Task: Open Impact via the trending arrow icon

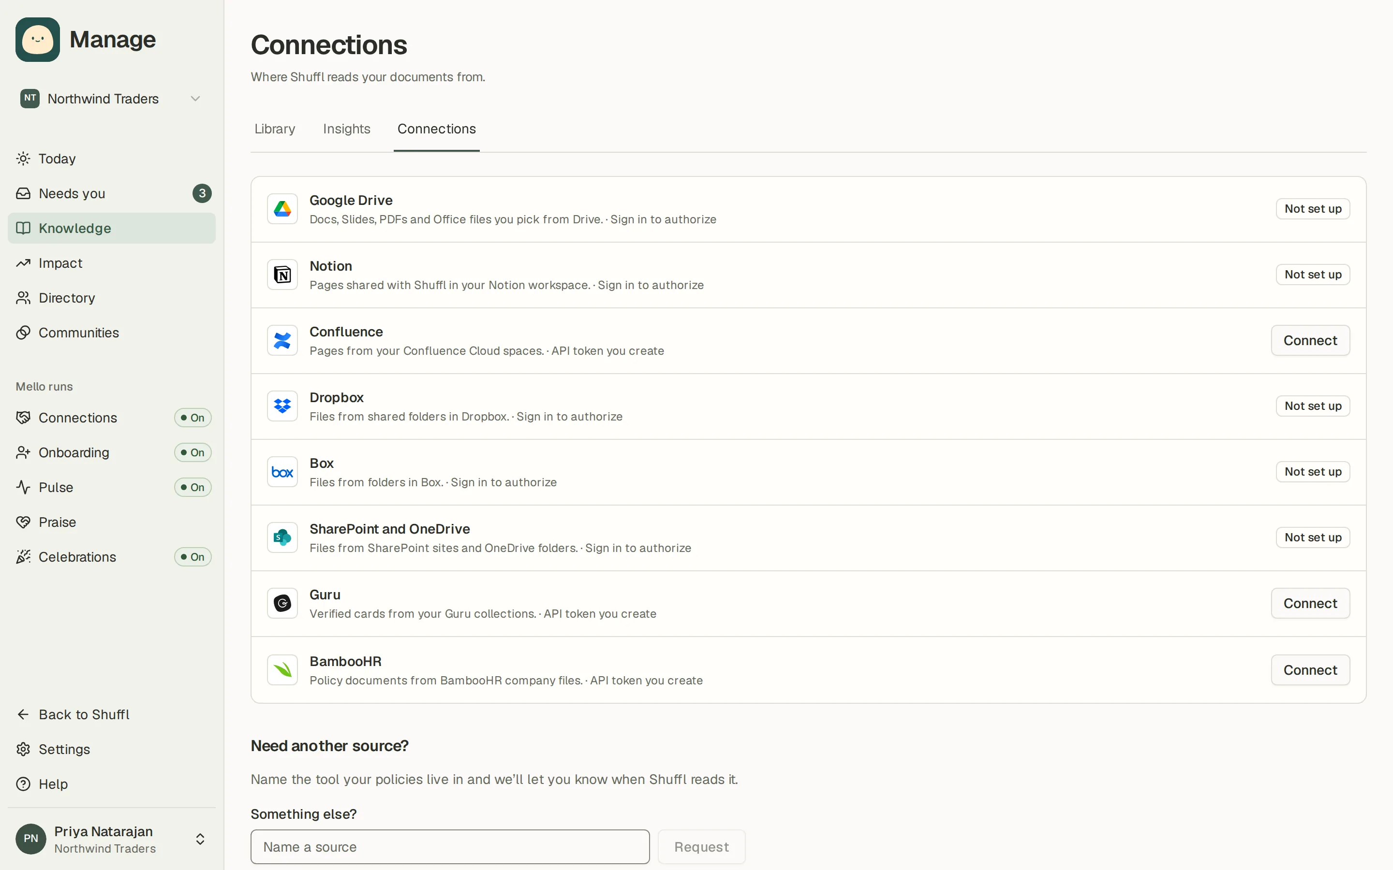Action: point(23,263)
